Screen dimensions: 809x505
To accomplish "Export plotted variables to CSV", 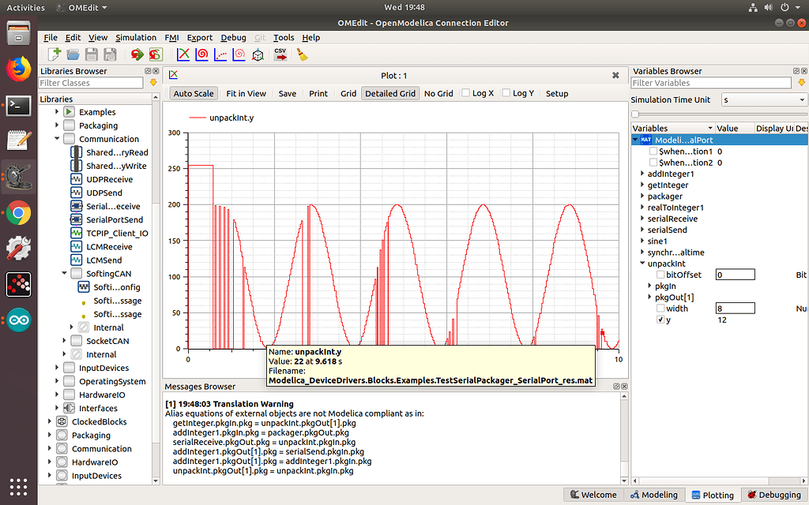I will tap(280, 54).
